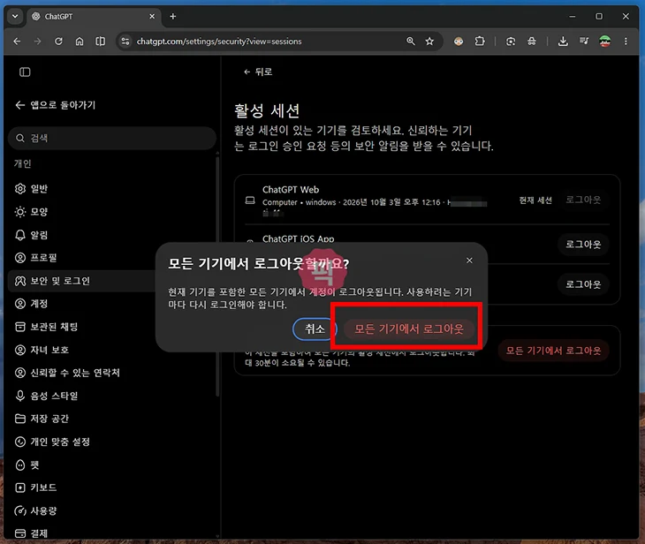Image resolution: width=645 pixels, height=544 pixels.
Task: Click the 취소 button in dialog
Action: 315,329
